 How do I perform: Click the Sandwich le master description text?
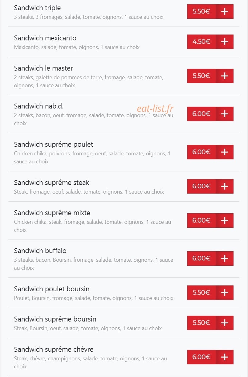(x=89, y=81)
